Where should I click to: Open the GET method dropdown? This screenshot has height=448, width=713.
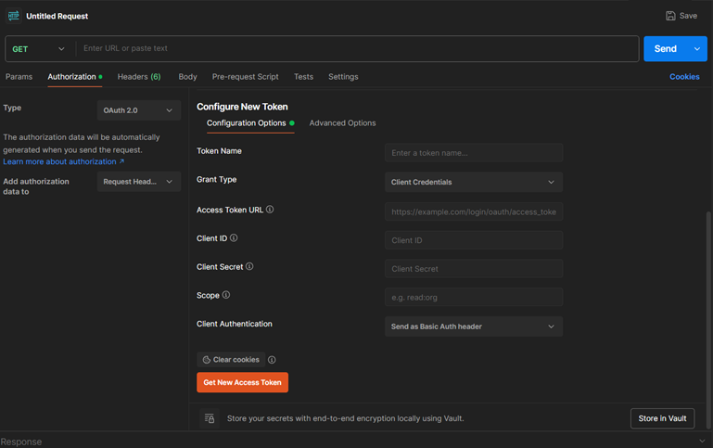point(39,49)
